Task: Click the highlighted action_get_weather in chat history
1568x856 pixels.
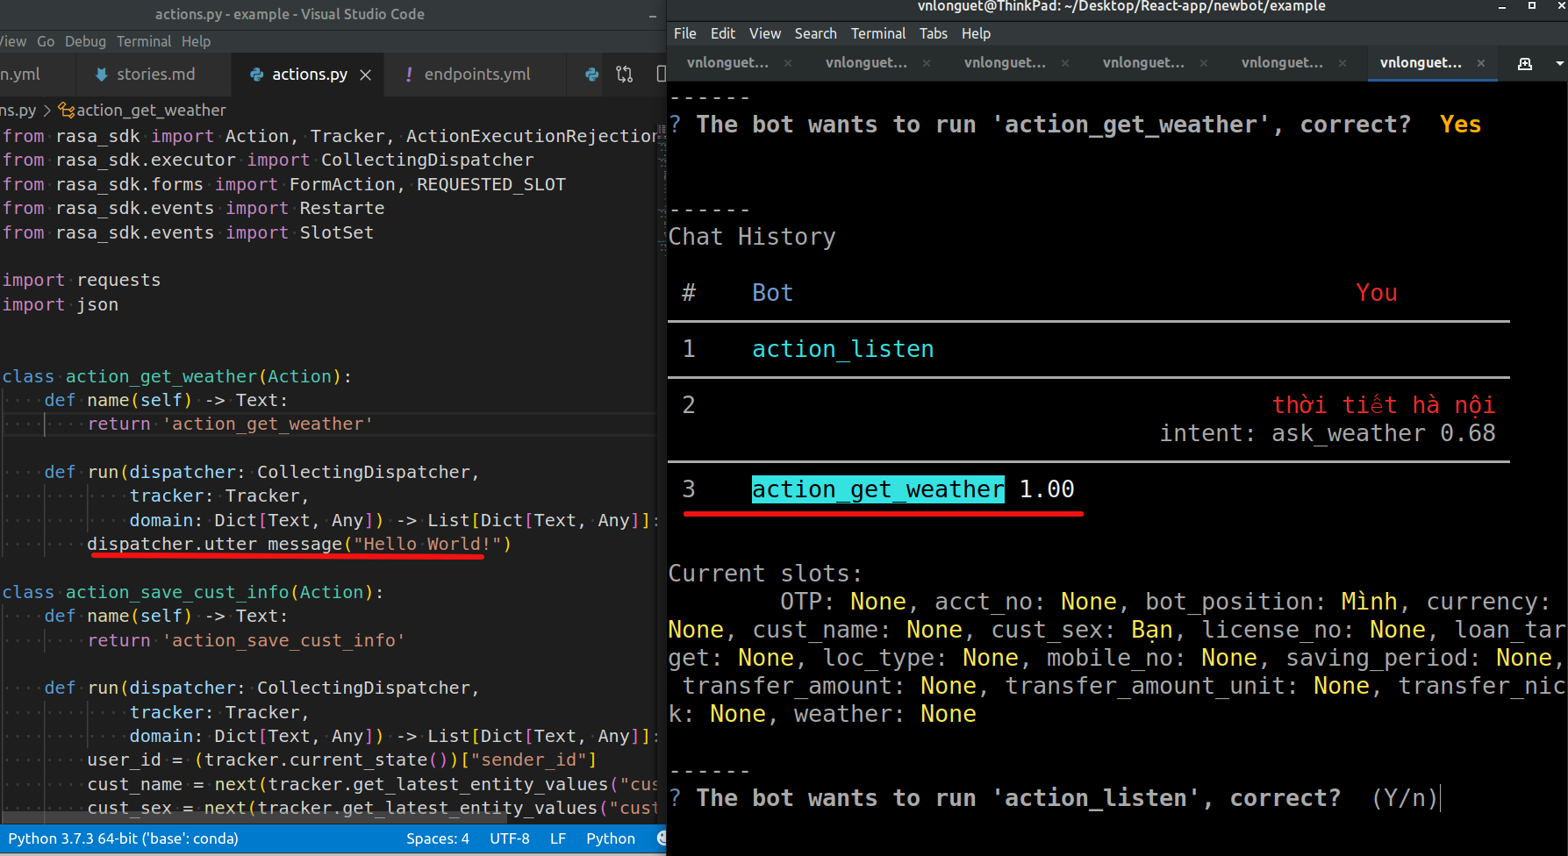Action: [878, 489]
